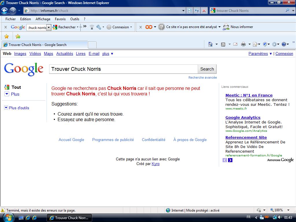This screenshot has height=222, width=296.
Task: Click the error warning icon in status bar
Action: coord(3,210)
